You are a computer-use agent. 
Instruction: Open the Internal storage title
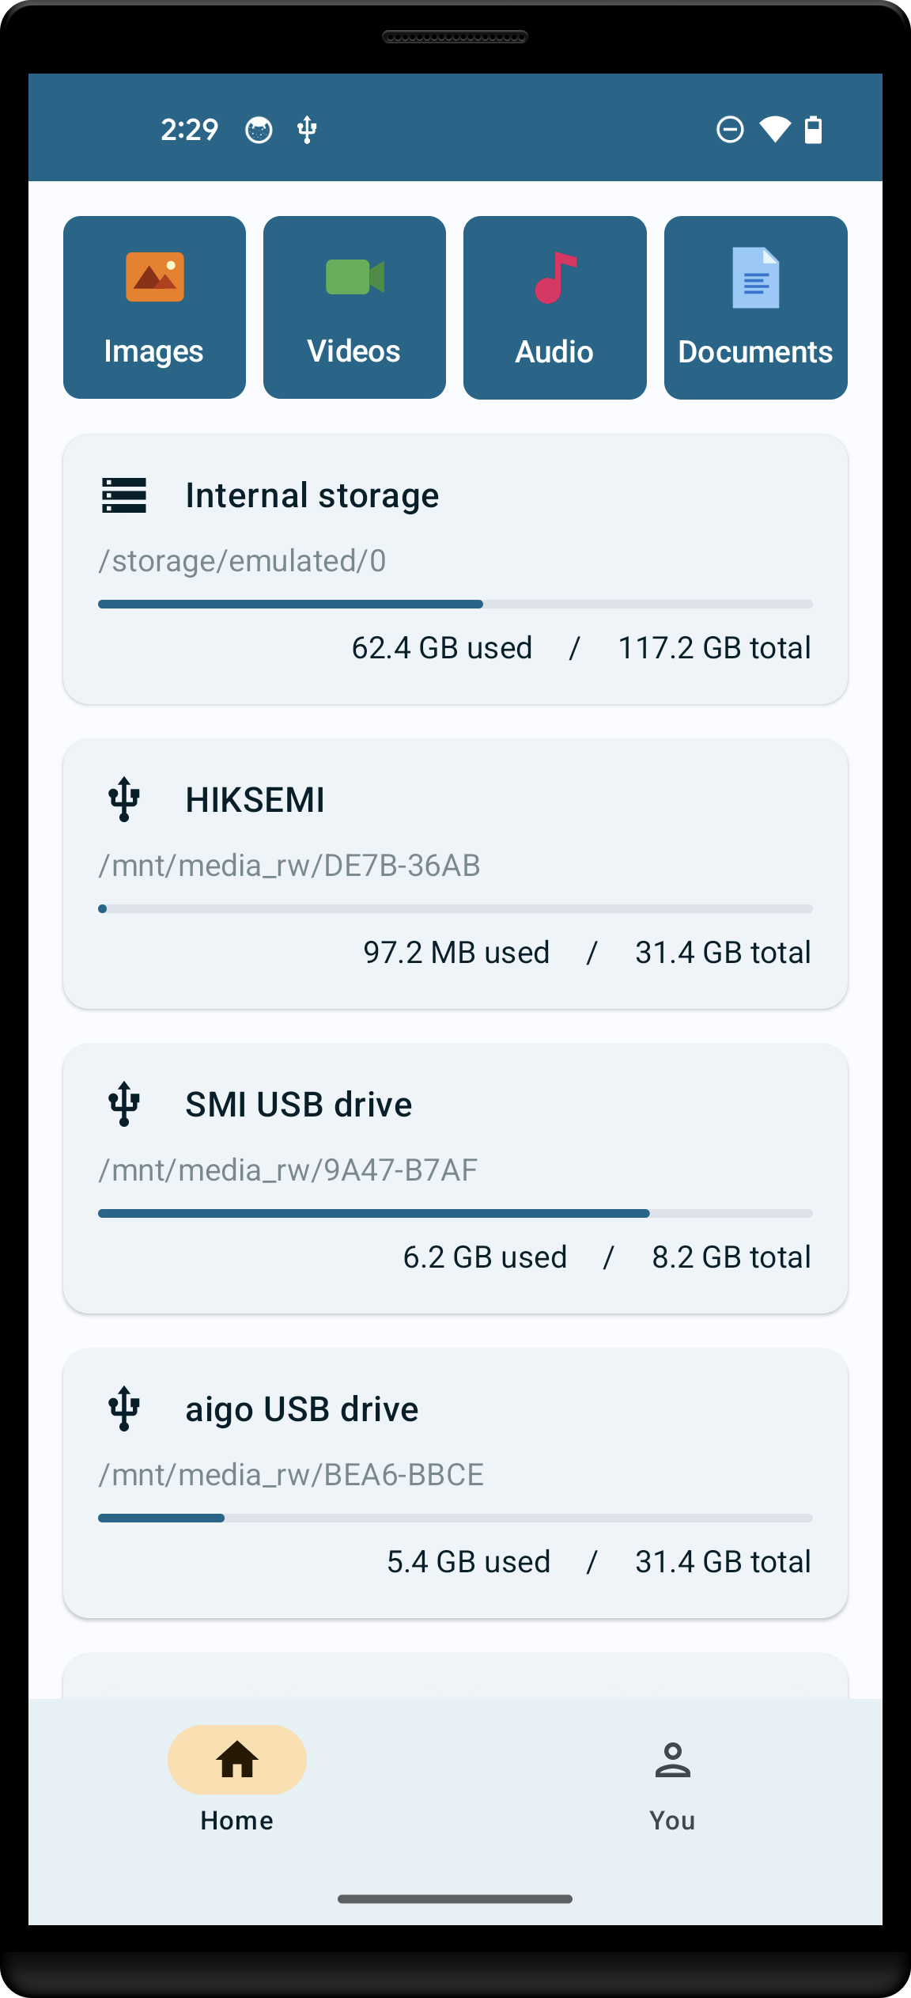click(312, 495)
